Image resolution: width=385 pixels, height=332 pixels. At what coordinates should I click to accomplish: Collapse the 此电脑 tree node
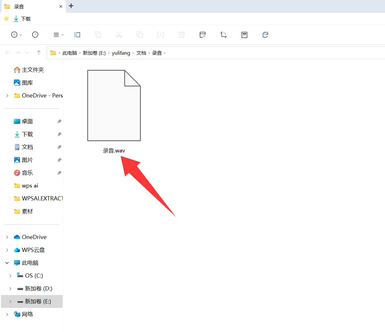7,263
